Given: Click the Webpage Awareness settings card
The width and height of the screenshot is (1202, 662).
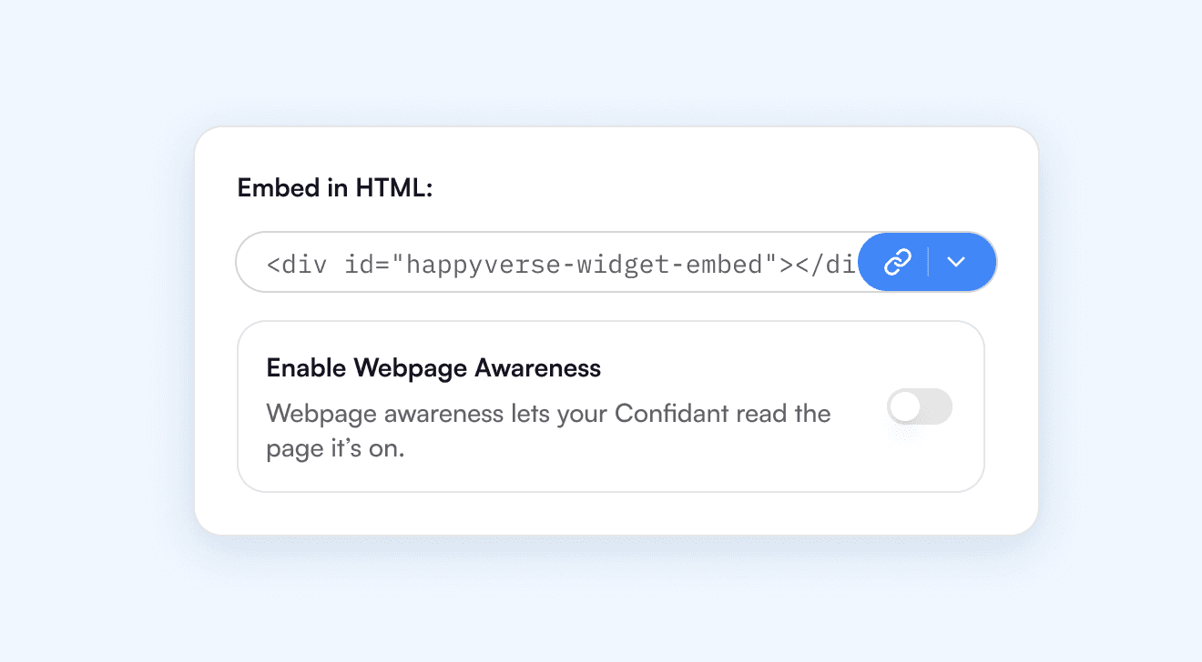Looking at the screenshot, I should coord(610,473).
